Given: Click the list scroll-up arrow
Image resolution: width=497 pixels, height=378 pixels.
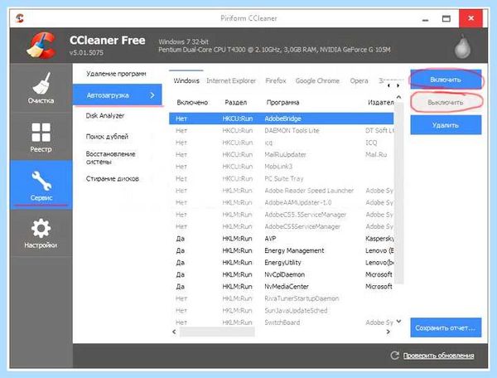Looking at the screenshot, I should pyautogui.click(x=398, y=97).
